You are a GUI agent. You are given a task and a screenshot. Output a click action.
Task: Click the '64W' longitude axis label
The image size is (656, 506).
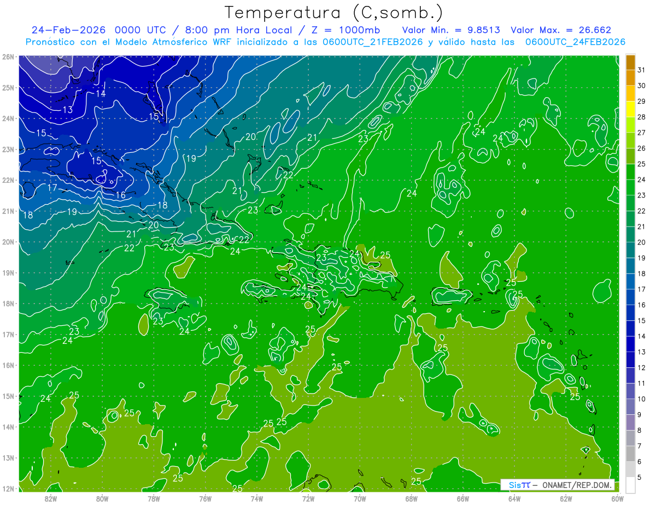tap(514, 498)
